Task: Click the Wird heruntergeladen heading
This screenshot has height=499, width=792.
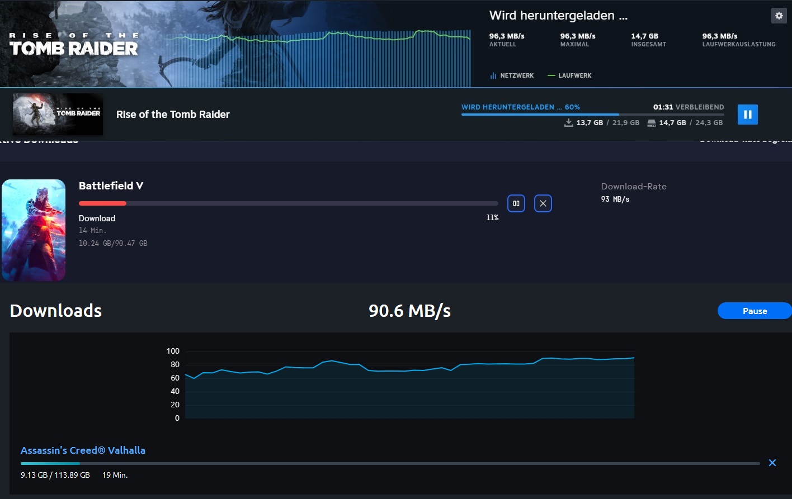Action: (x=558, y=16)
